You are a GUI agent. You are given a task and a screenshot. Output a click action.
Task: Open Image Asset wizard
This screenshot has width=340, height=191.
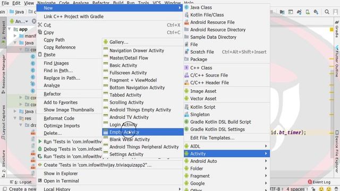[x=227, y=91]
